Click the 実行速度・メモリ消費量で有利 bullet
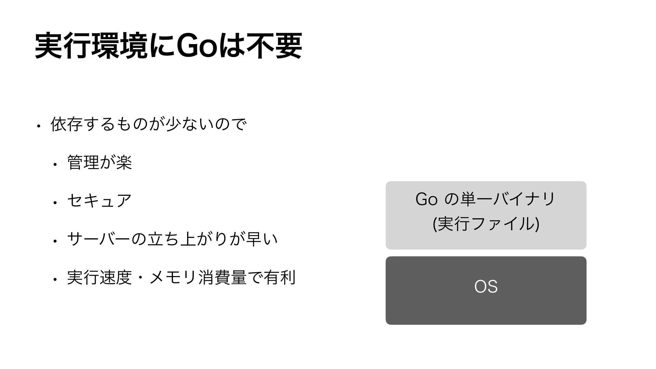656x369 pixels. 181,277
